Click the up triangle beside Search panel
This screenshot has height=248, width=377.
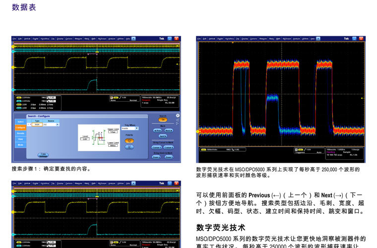click(x=178, y=120)
